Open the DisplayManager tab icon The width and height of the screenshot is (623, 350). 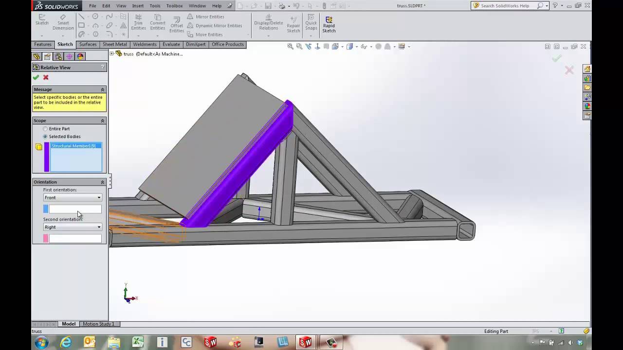80,56
